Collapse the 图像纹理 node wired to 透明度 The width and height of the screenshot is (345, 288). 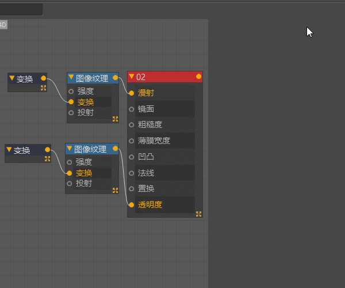(x=70, y=148)
